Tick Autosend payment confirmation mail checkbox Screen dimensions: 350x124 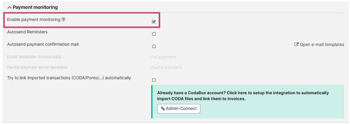tap(154, 46)
